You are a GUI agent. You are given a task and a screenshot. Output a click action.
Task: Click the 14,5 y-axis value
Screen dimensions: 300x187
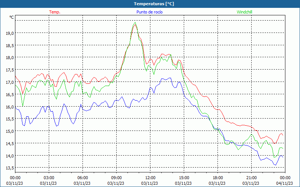tap(10, 144)
